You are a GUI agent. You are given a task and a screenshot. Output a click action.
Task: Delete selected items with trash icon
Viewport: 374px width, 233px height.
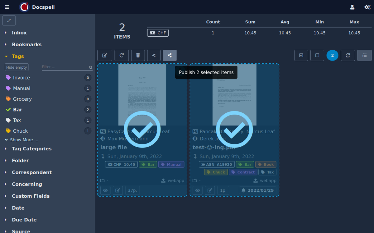pyautogui.click(x=138, y=55)
